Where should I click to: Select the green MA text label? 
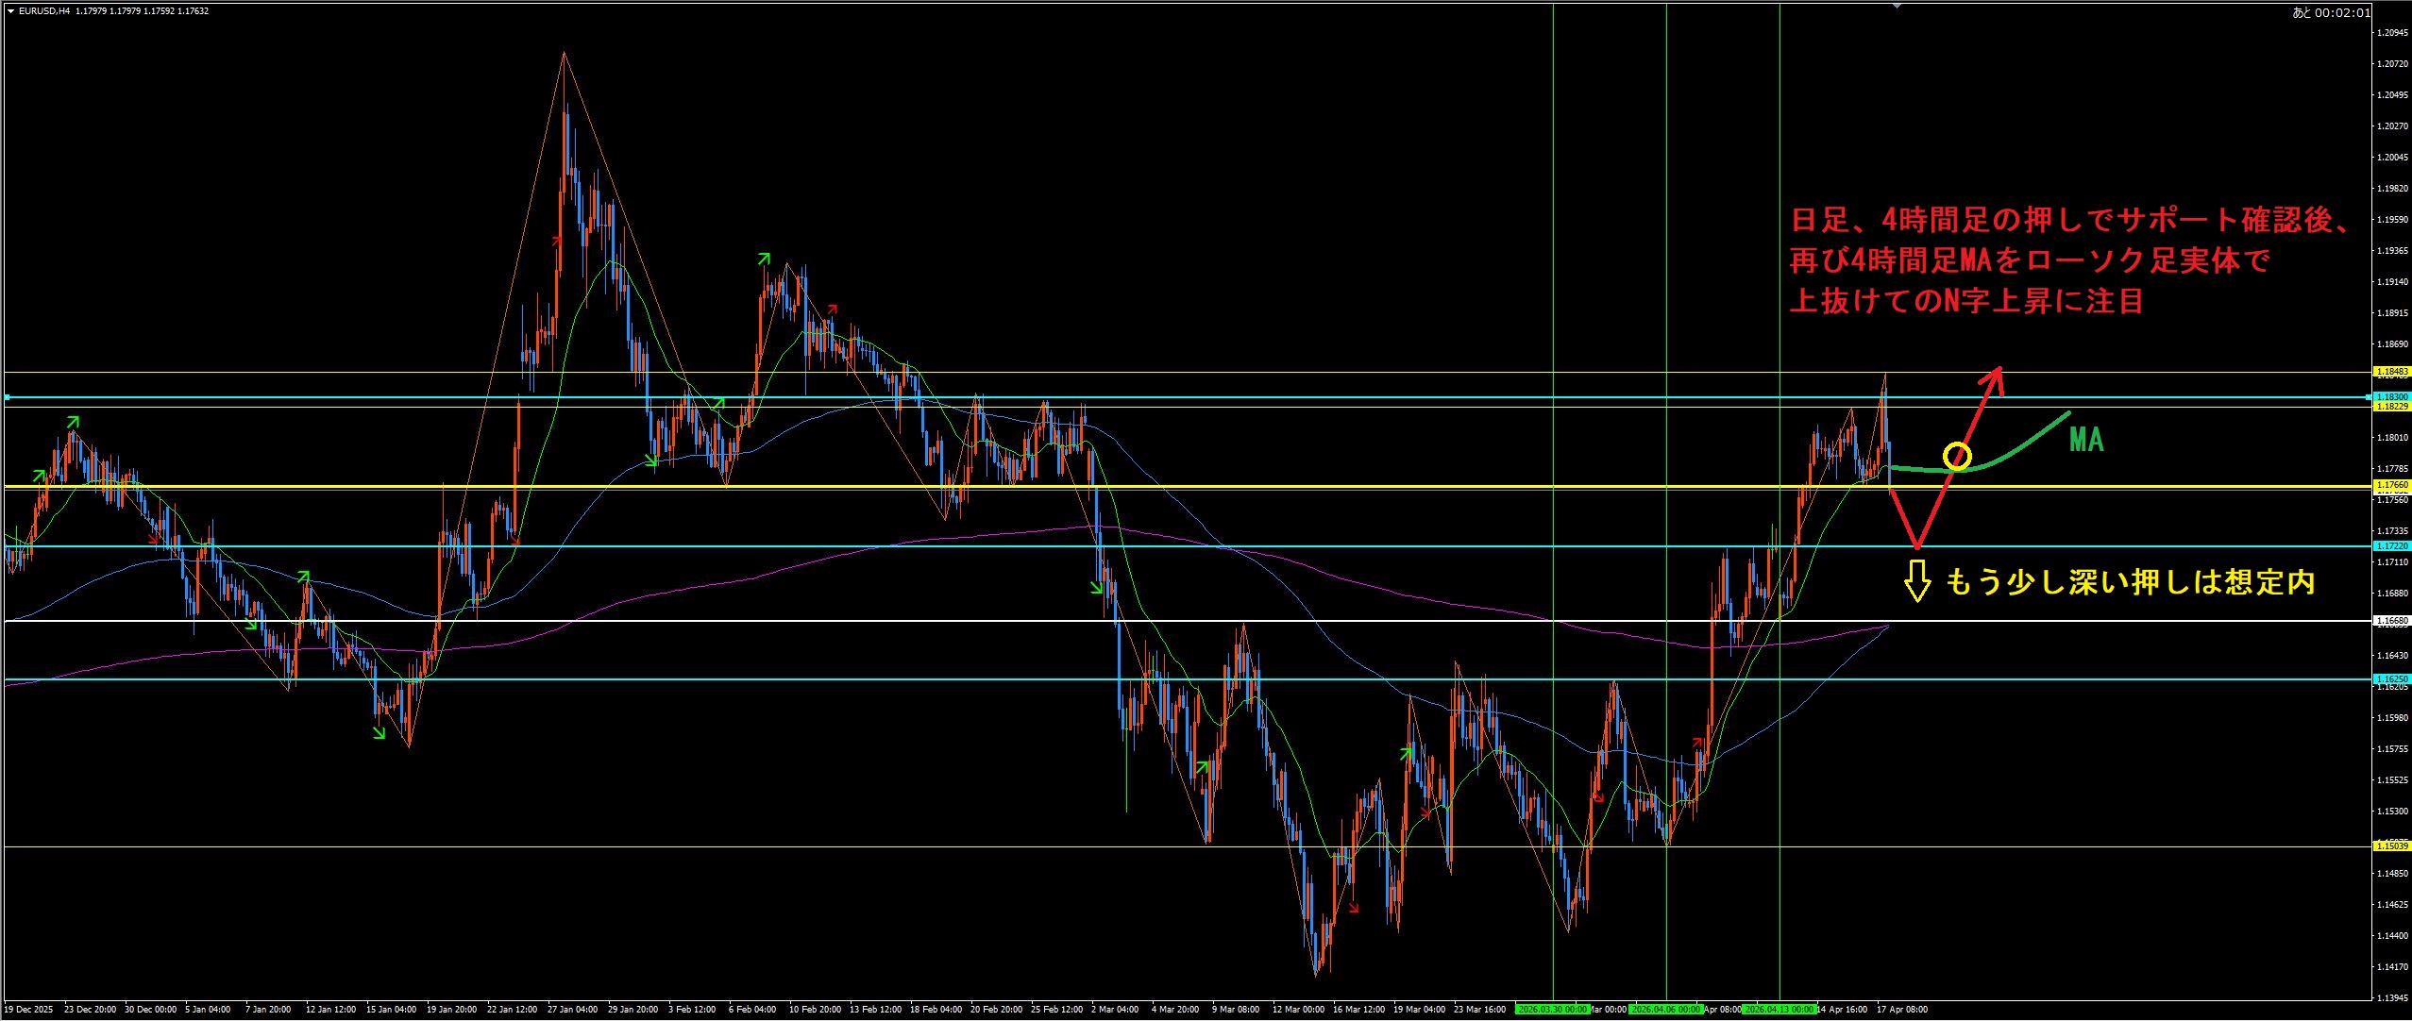pos(2086,440)
